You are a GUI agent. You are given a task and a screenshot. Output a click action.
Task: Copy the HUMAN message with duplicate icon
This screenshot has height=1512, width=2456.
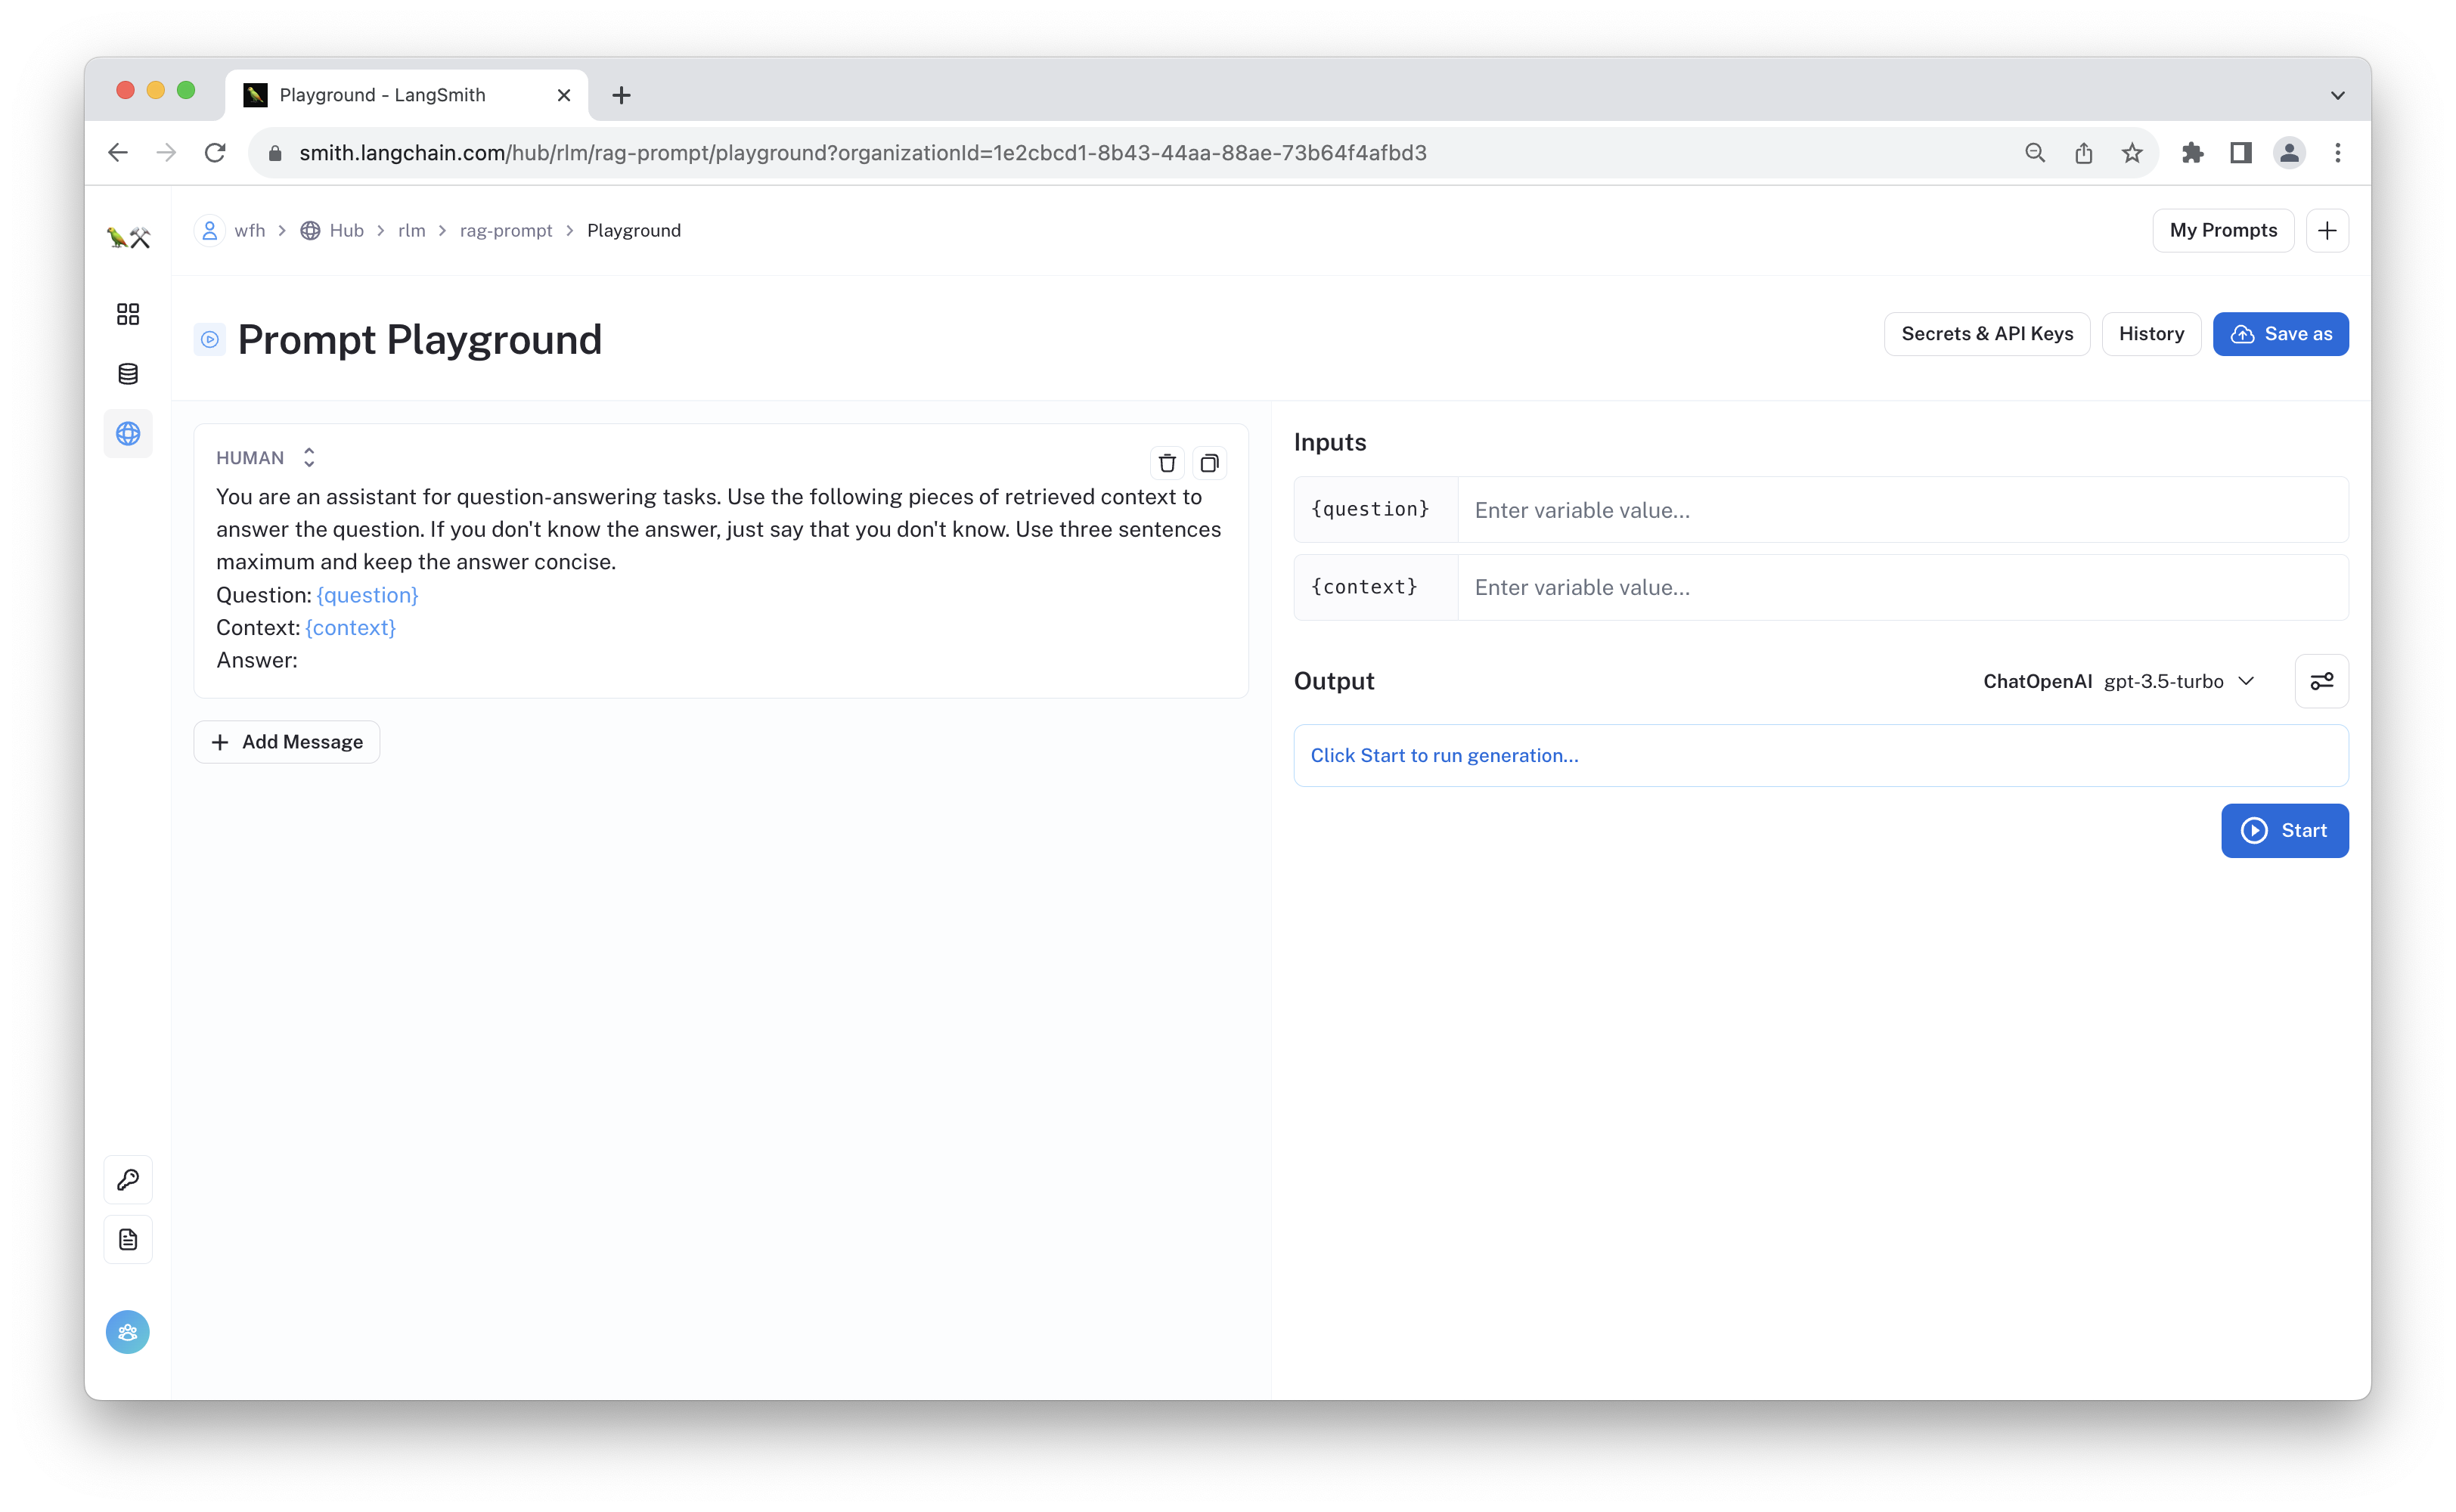(x=1209, y=463)
